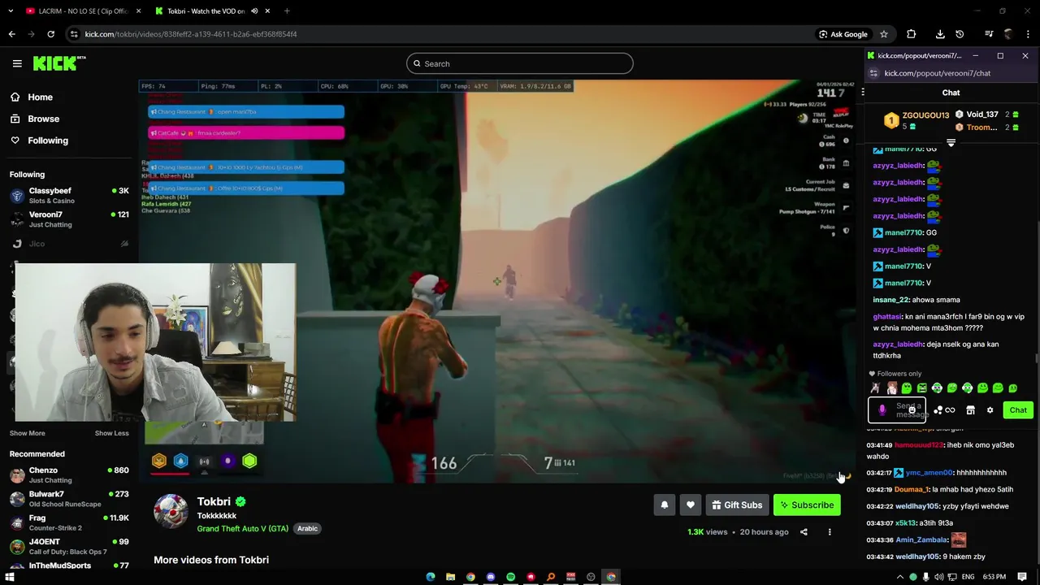The image size is (1040, 585).
Task: Open browser downloads
Action: pyautogui.click(x=940, y=34)
